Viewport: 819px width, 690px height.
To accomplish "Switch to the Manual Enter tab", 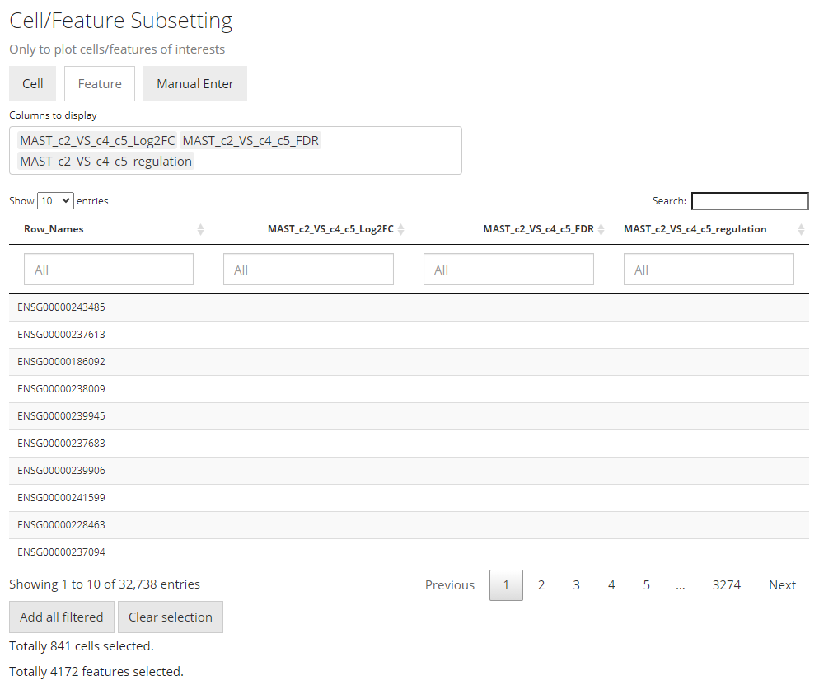I will click(195, 84).
